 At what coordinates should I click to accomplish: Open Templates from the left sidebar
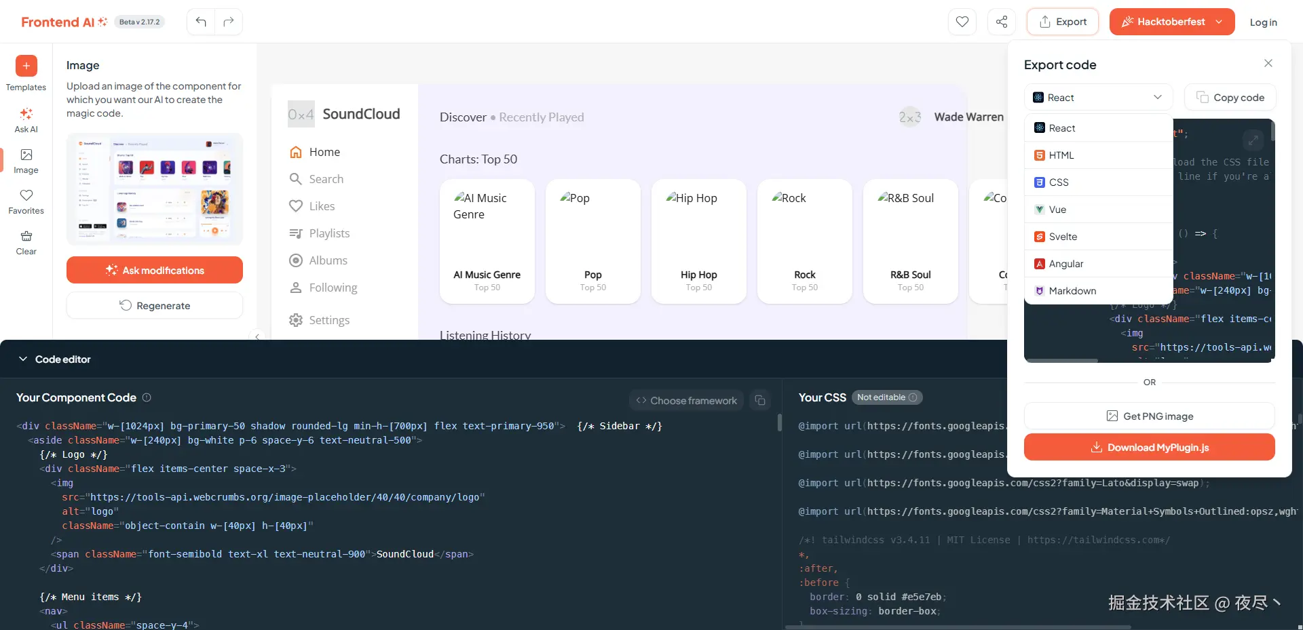click(x=26, y=73)
